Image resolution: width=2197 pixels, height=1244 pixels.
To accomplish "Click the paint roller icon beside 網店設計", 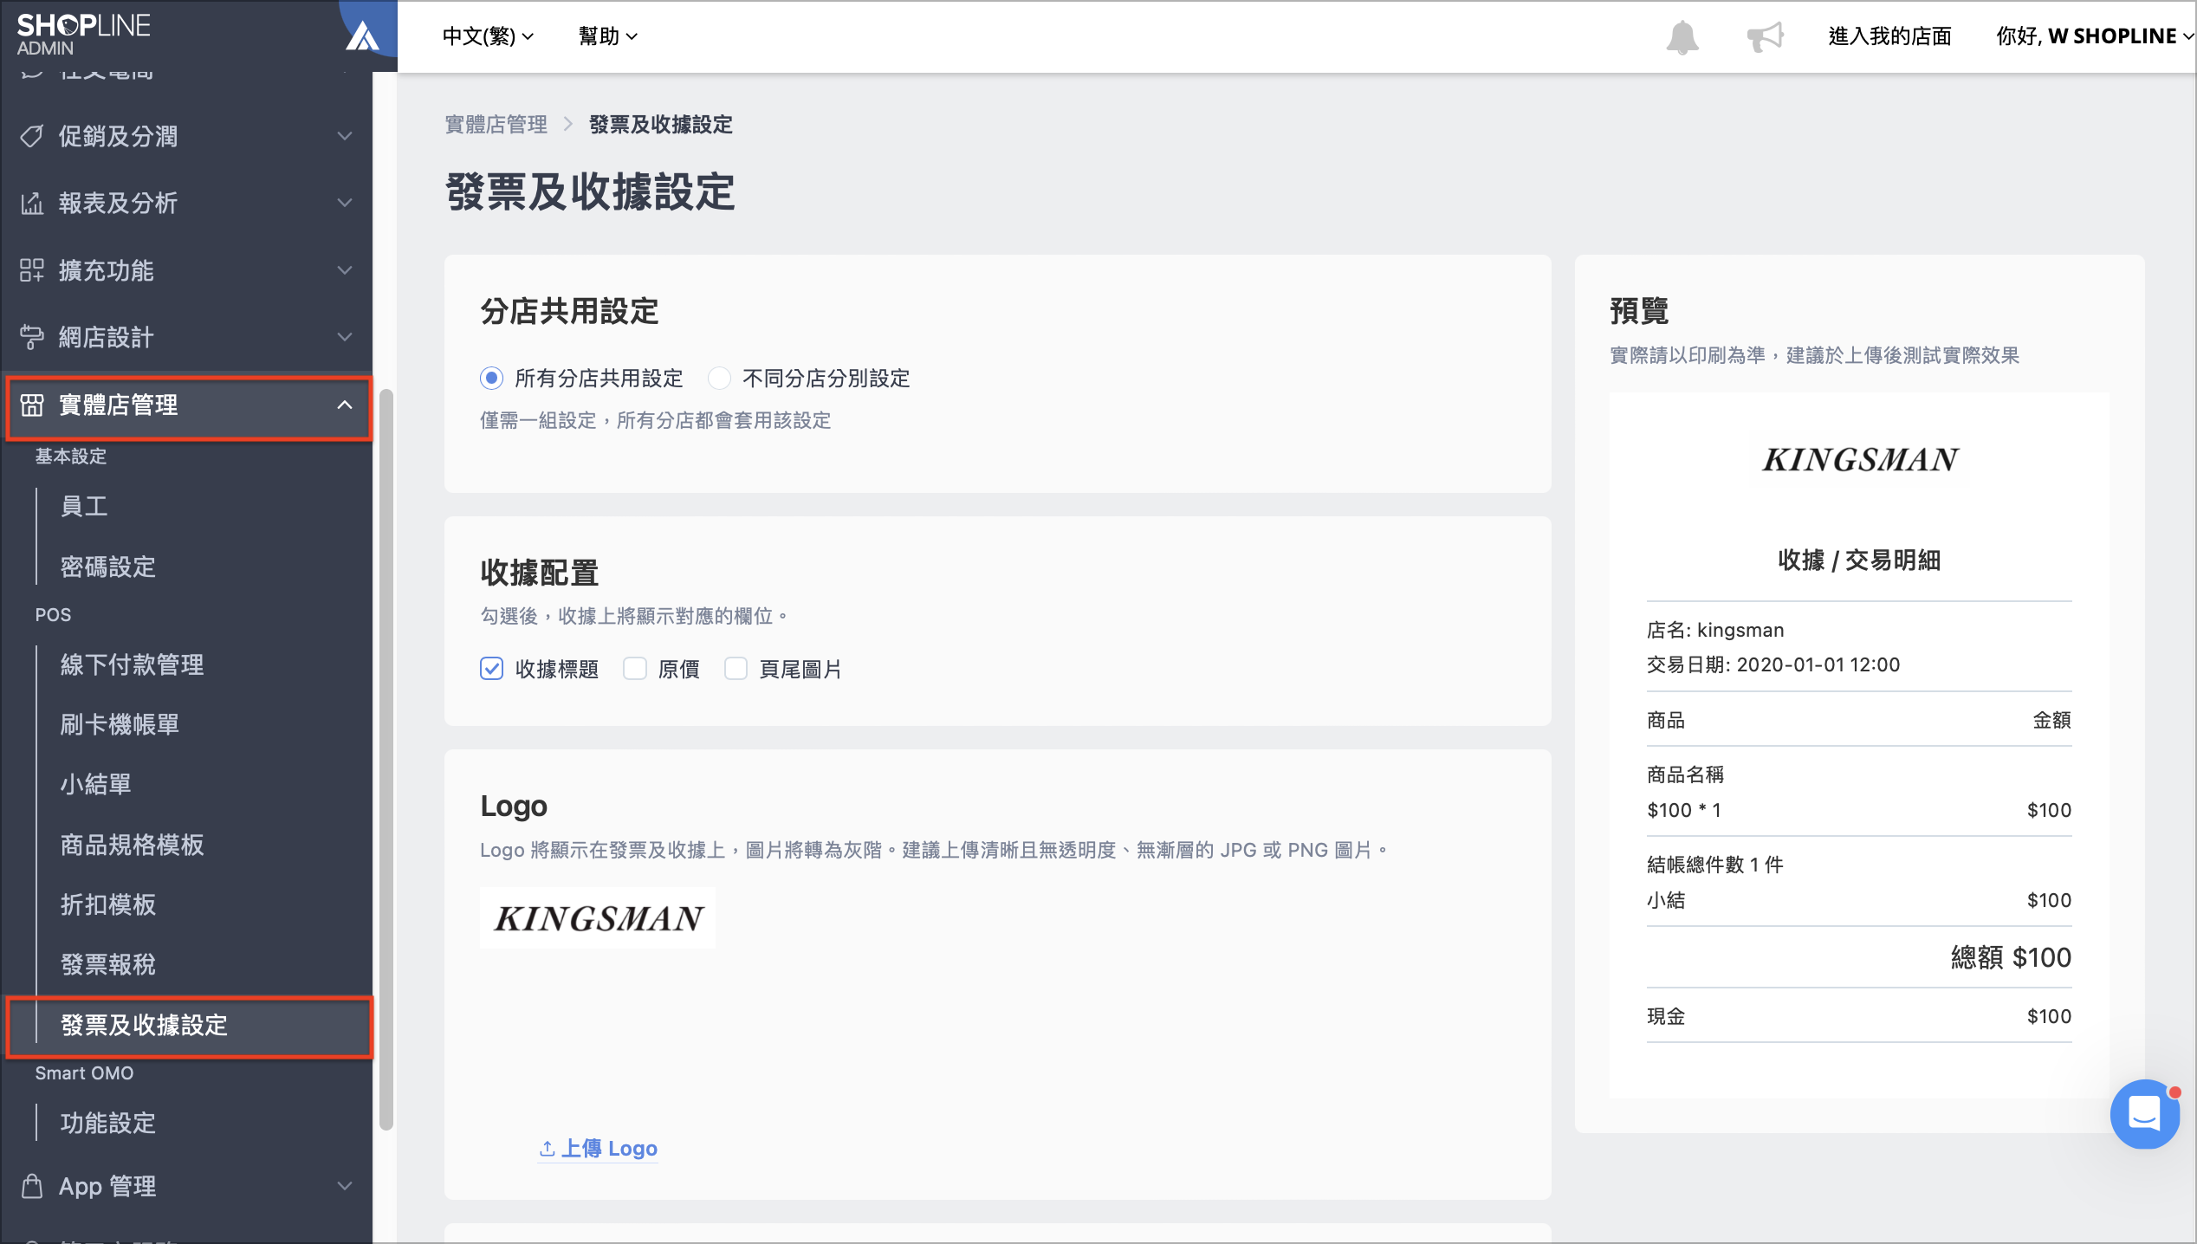I will point(32,337).
